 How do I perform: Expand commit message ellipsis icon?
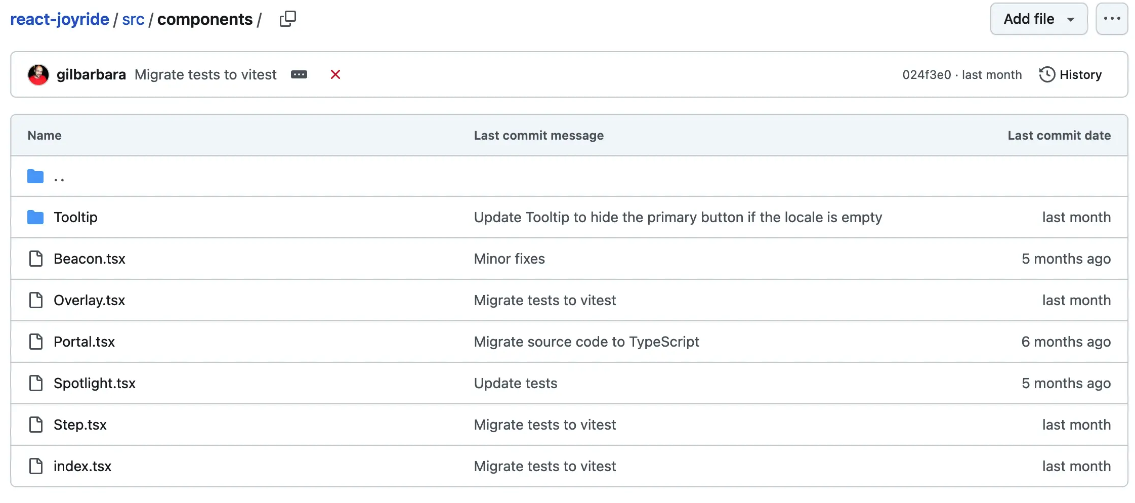pos(299,75)
